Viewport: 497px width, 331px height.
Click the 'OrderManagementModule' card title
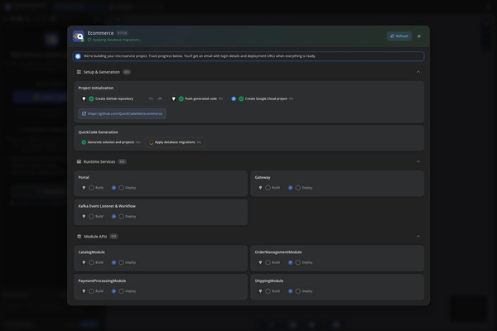(x=278, y=252)
